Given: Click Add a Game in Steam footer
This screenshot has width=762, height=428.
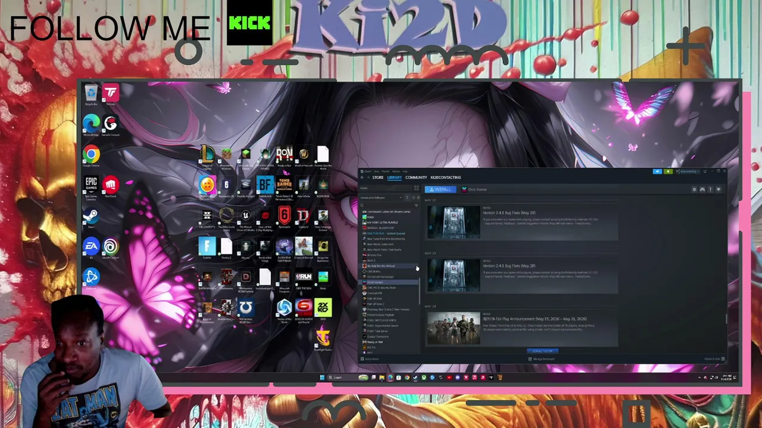Looking at the screenshot, I should tap(370, 359).
